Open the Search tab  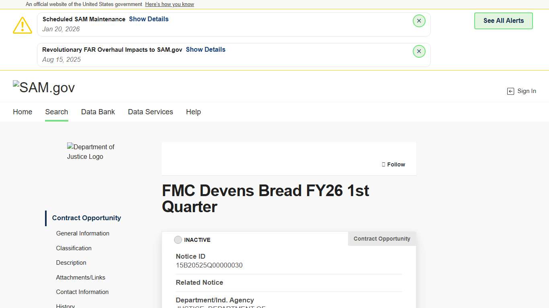tap(57, 112)
